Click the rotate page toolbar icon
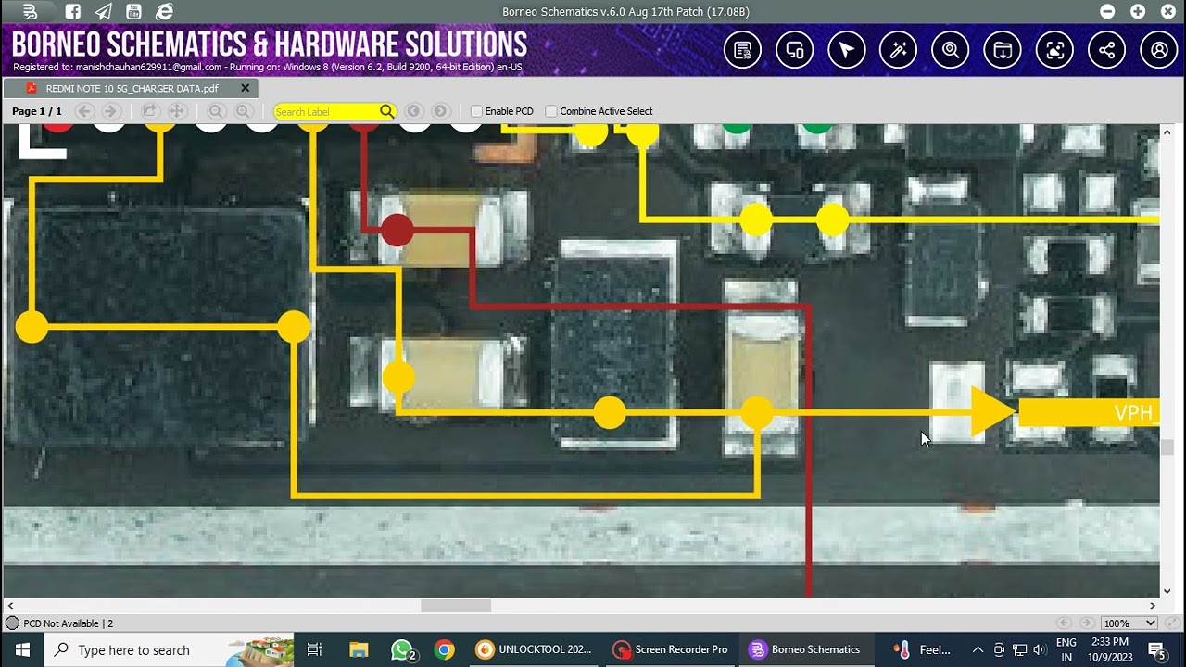The image size is (1186, 667). 149,111
